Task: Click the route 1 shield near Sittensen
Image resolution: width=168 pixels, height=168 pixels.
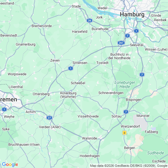Action: pos(70,68)
